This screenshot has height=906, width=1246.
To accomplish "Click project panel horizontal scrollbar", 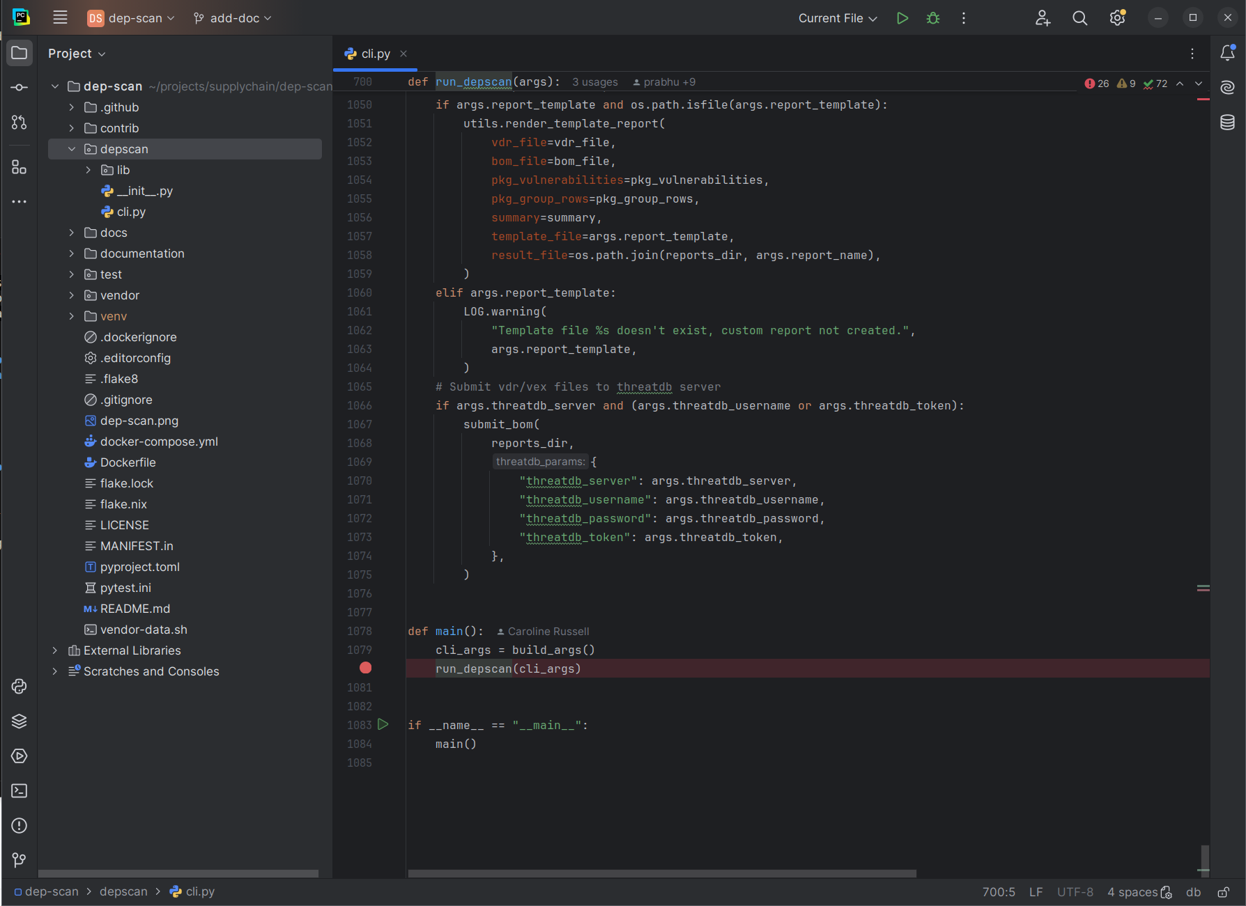I will (x=178, y=873).
